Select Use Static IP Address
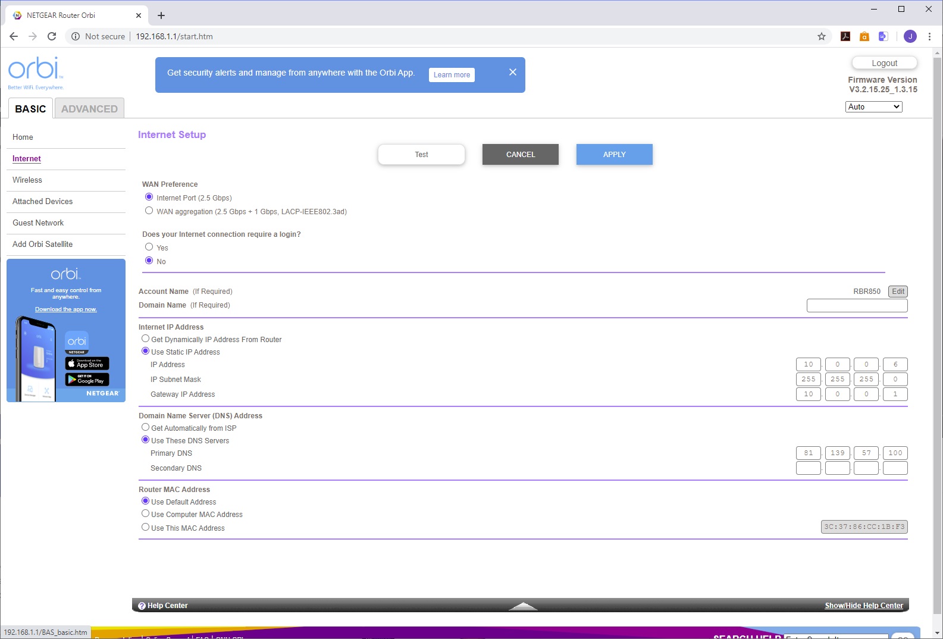Screen dimensions: 943x639 (x=145, y=351)
